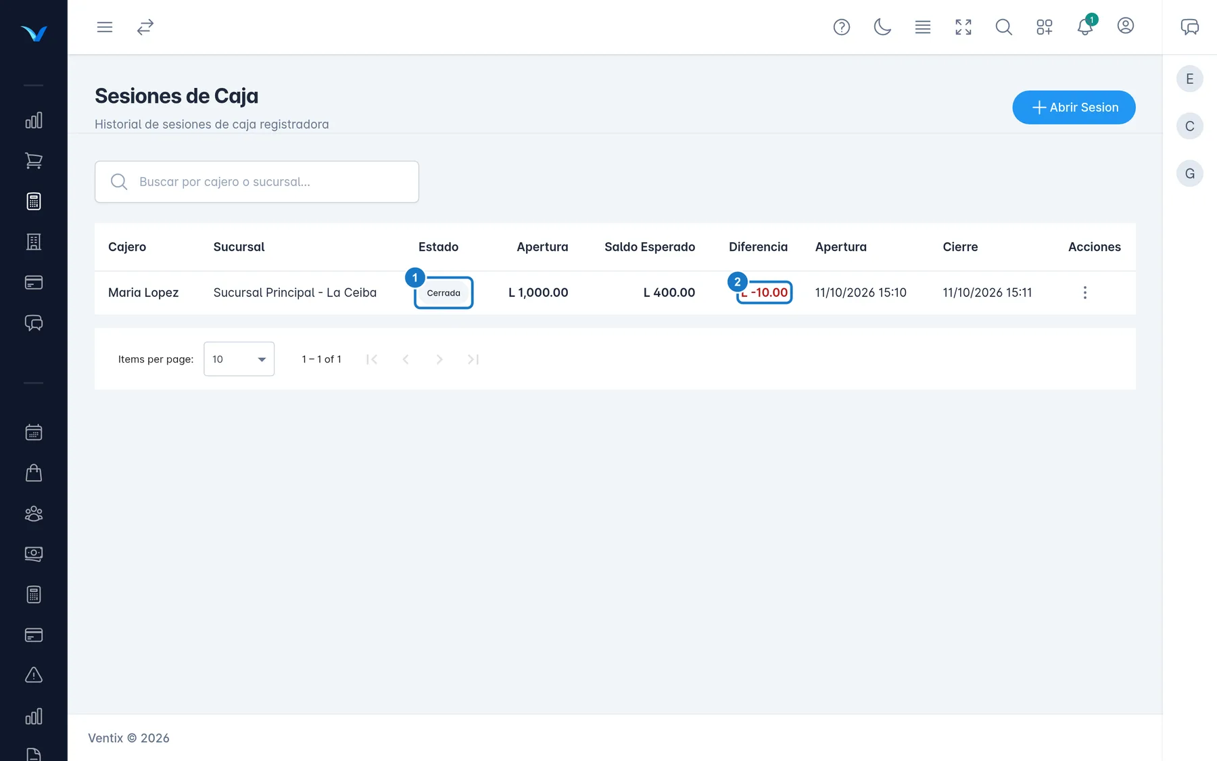
Task: Open the bar chart dashboard in sidebar top
Action: click(34, 120)
